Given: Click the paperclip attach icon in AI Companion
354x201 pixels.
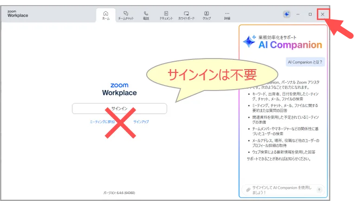Looking at the screenshot, I should [248, 190].
